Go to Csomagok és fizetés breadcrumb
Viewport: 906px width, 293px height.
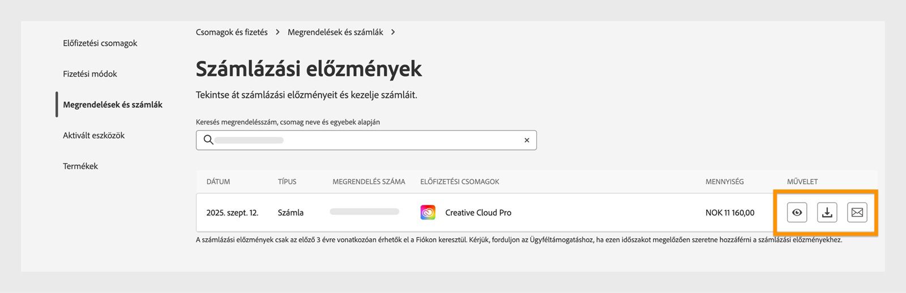tap(232, 32)
